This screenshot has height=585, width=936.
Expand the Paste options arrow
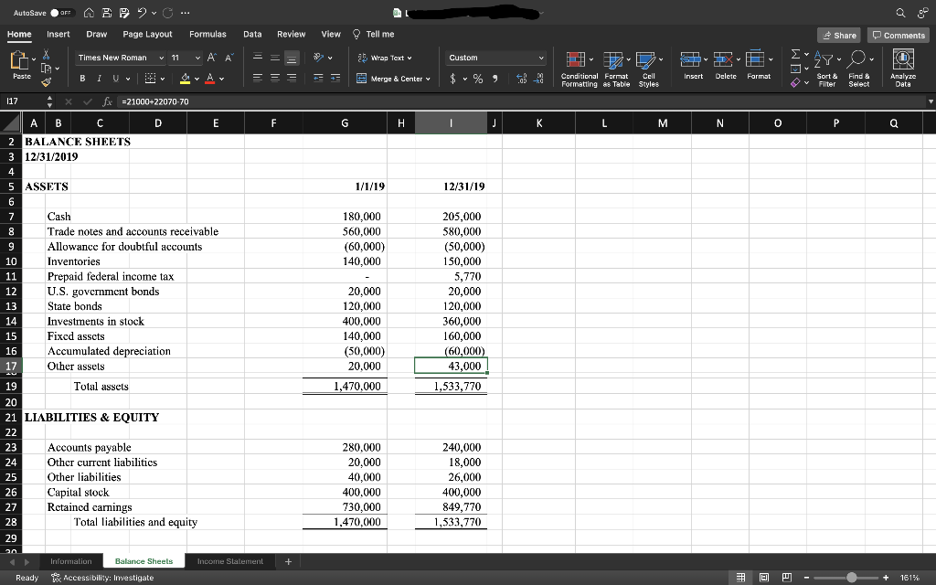(34, 58)
